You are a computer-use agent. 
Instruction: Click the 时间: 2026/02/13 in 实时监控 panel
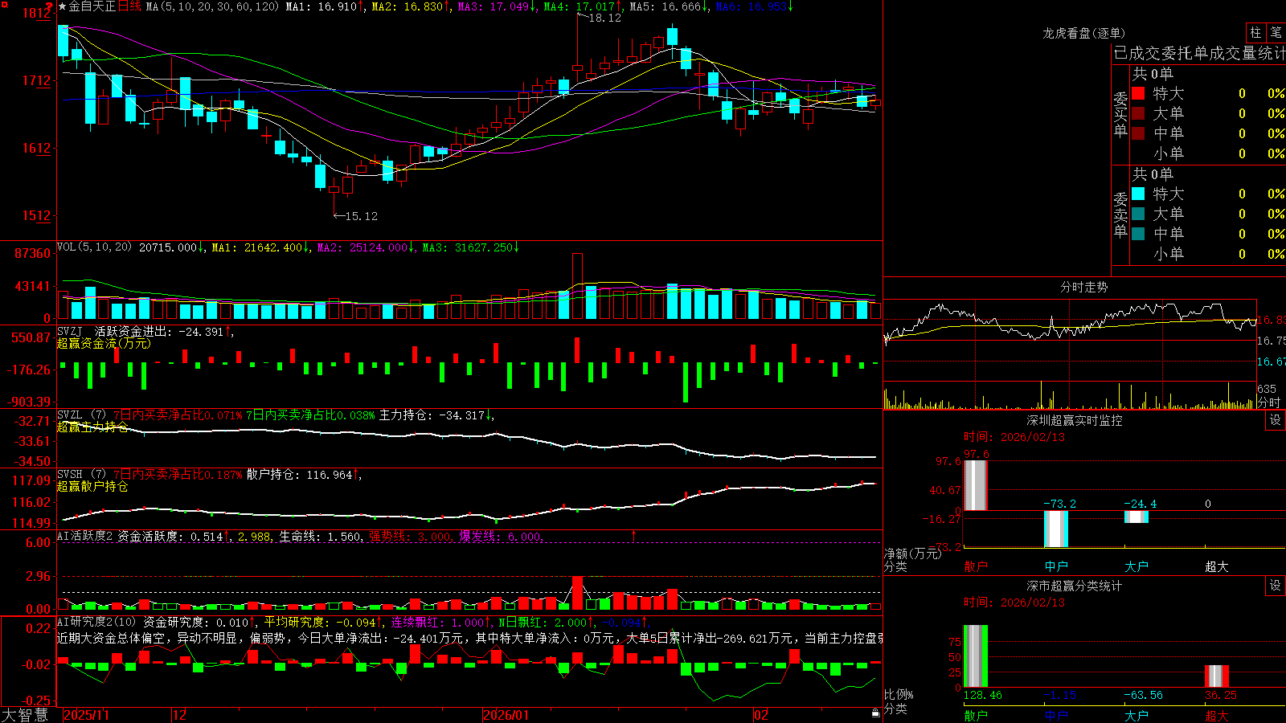(1014, 437)
